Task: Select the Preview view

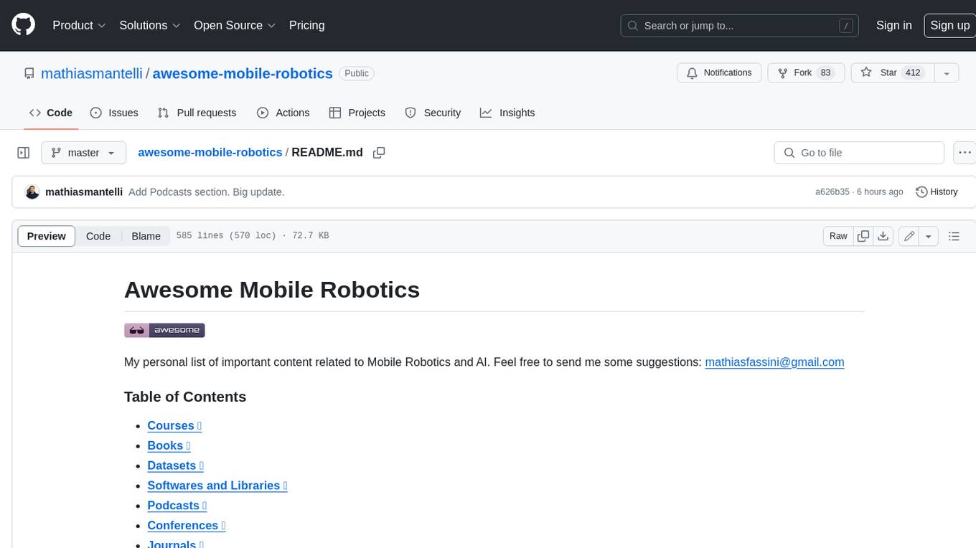Action: [47, 236]
